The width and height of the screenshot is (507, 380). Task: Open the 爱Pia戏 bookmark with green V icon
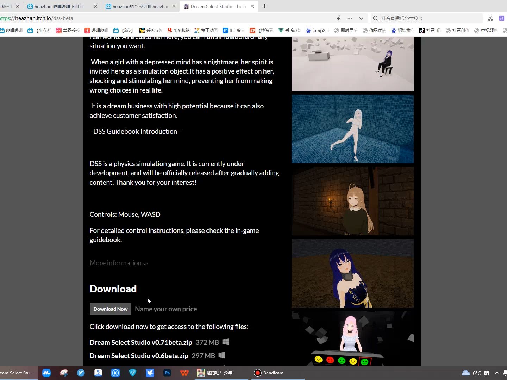[289, 31]
